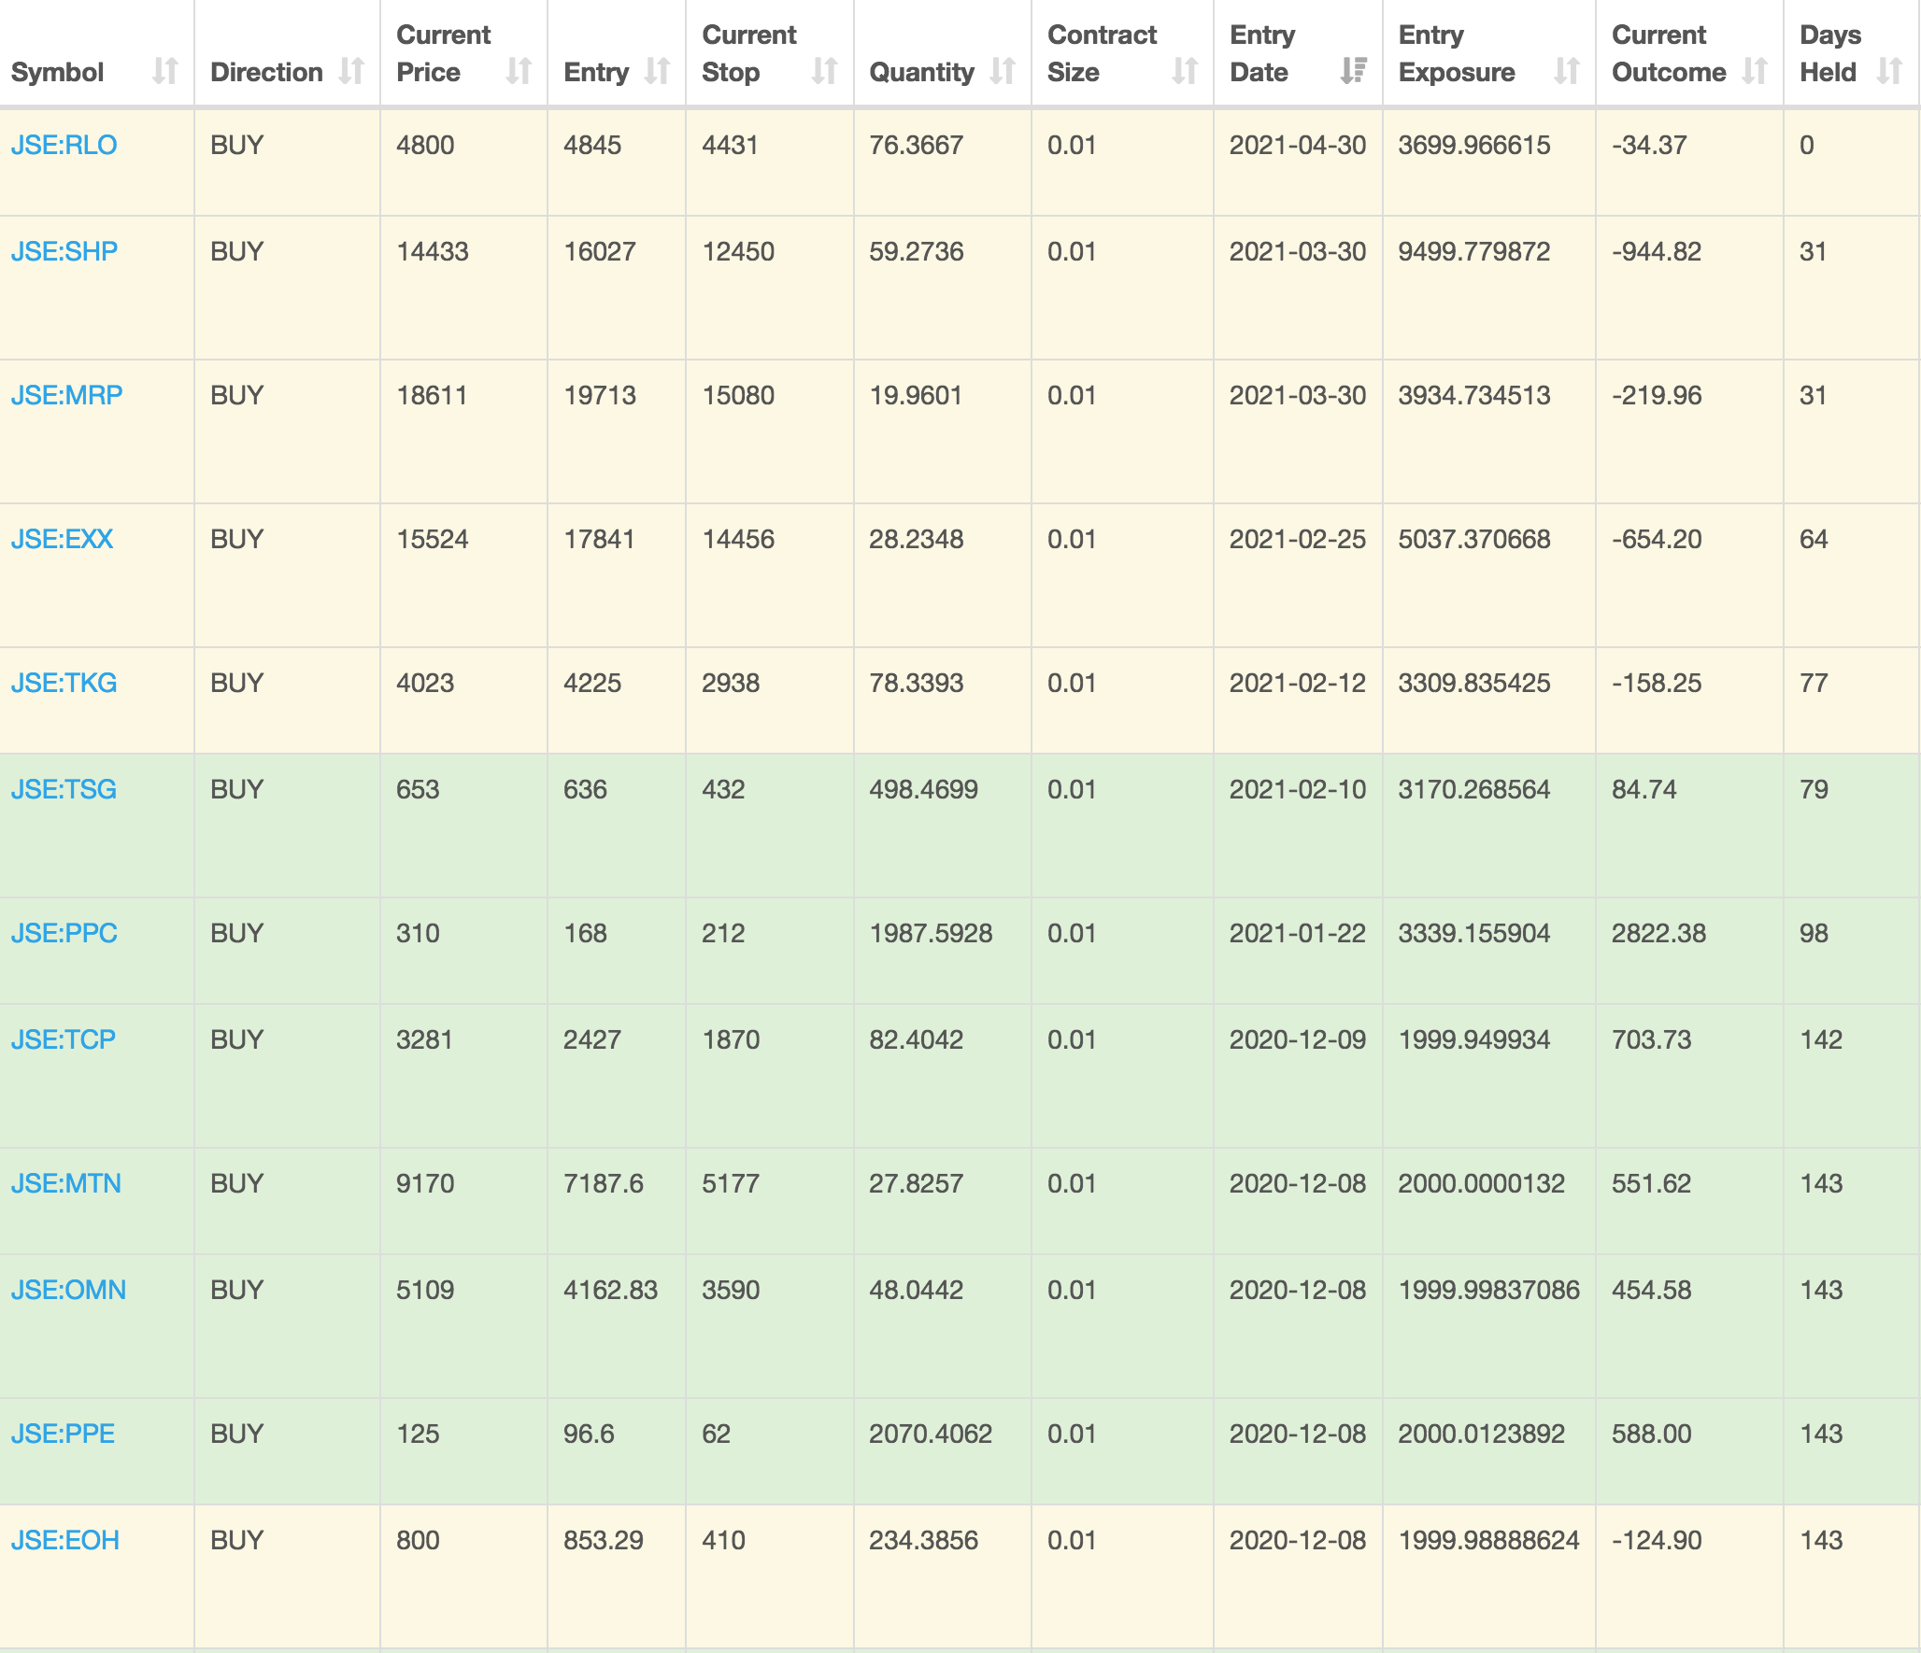Viewport: 1921px width, 1653px height.
Task: Sort by Current Outcome arrows icon
Action: 1755,71
